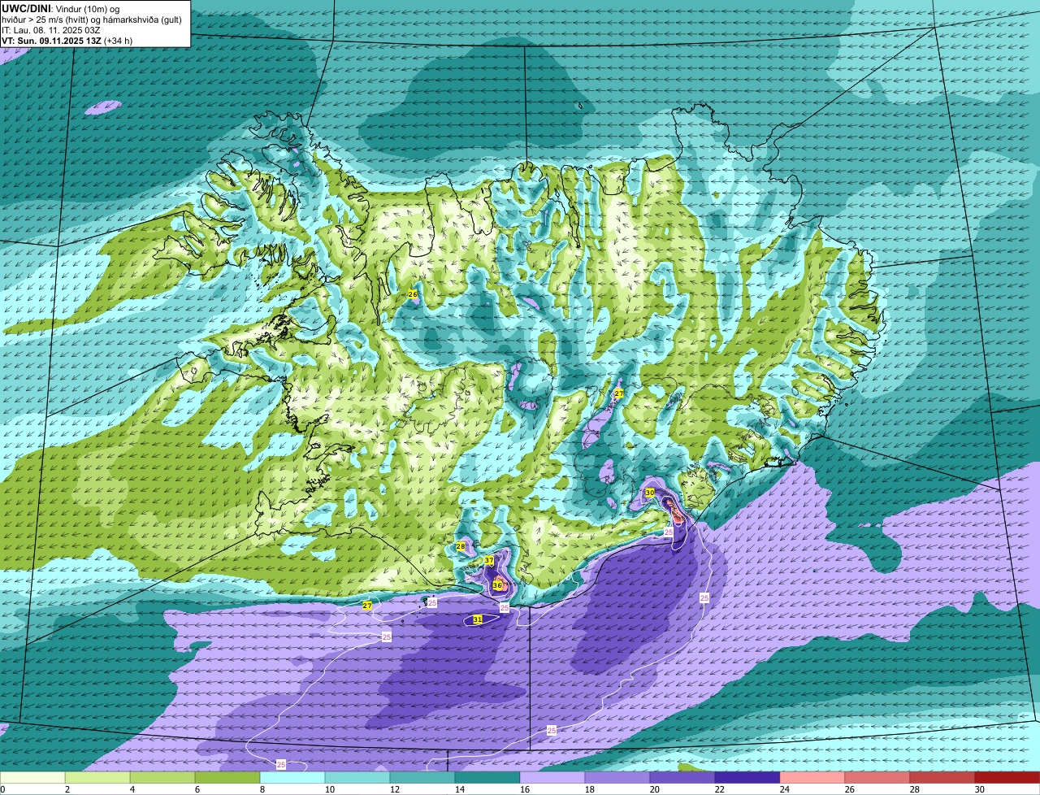Viewport: 1040px width, 795px height.
Task: Select the 20–22 m/s medium purple legend swatch
Action: (x=682, y=778)
